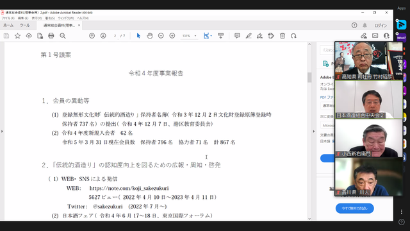The width and height of the screenshot is (410, 231).
Task: Click the 令和4年度事業報告 heading
Action: pos(156,73)
